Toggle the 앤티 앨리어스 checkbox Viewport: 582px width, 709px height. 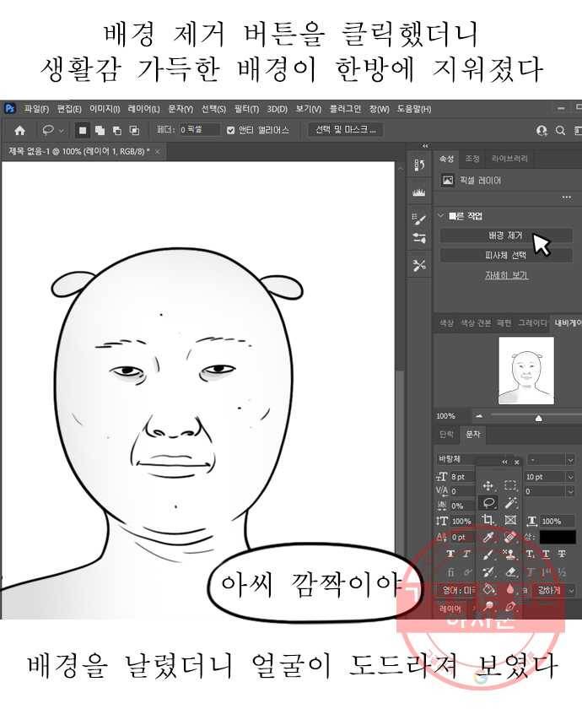click(x=230, y=130)
